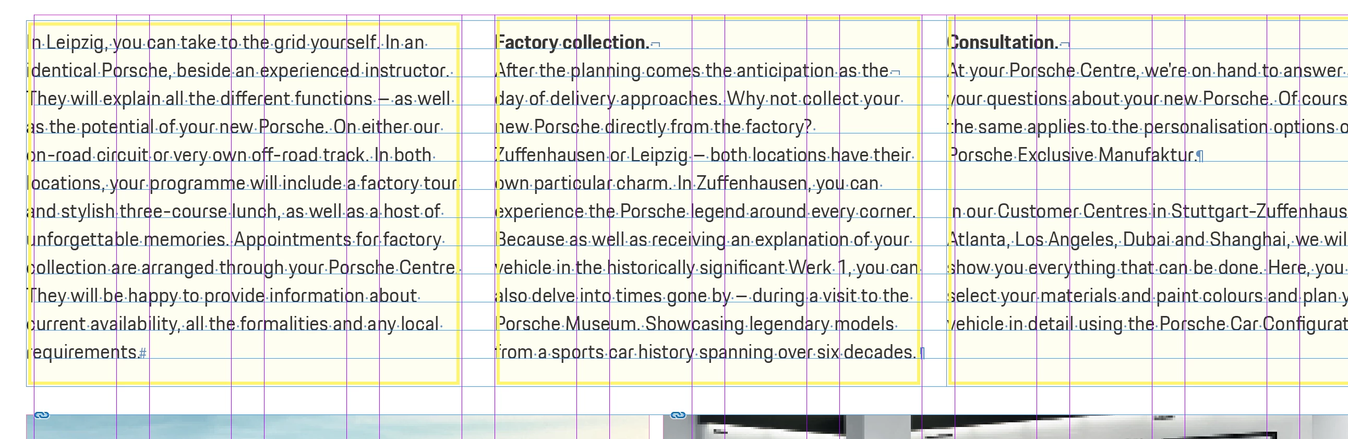
Task: Click the text "new Porsche directly from the factory?"
Action: [654, 127]
